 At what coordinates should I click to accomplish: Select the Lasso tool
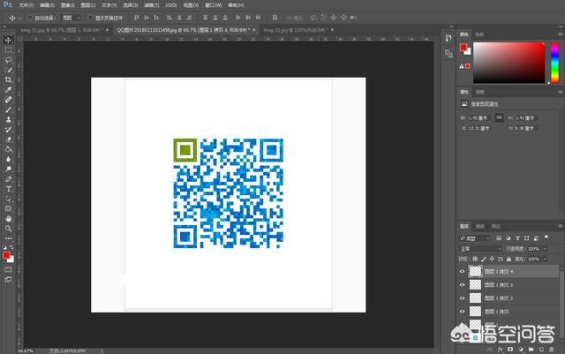[8, 60]
